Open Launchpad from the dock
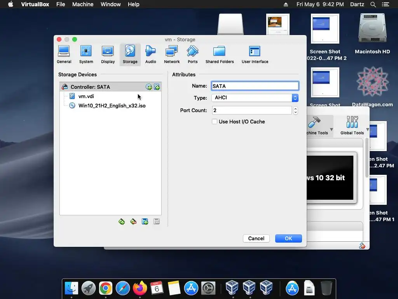398x299 pixels. point(89,288)
